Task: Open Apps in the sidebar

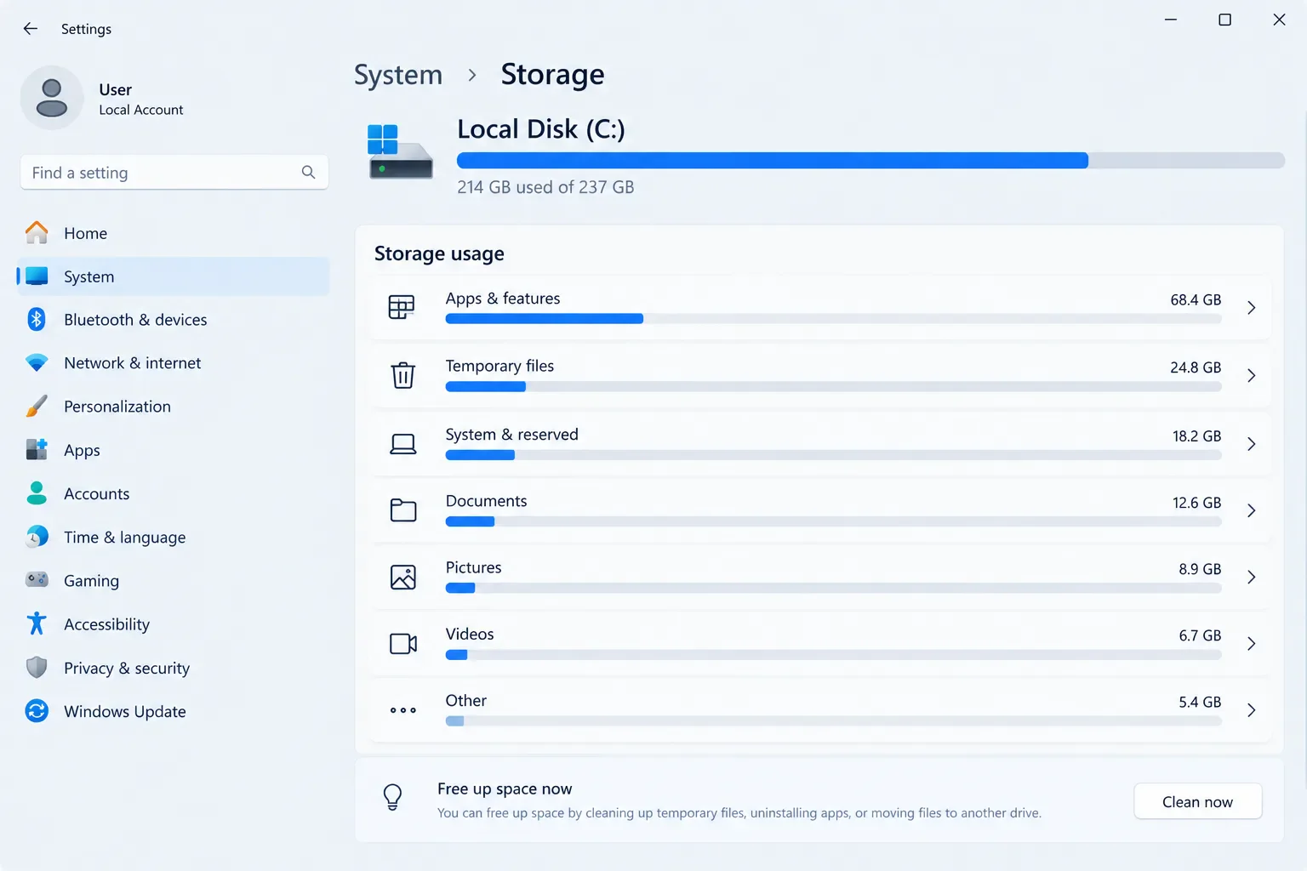Action: (x=174, y=450)
